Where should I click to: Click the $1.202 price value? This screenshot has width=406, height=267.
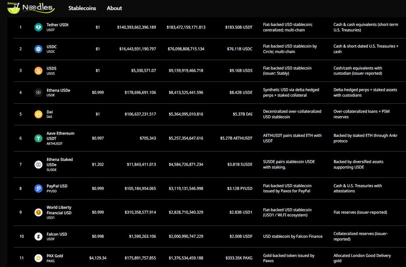tap(98, 165)
